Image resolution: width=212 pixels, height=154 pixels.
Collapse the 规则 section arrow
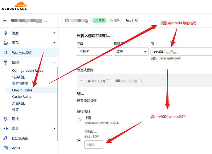[54, 62]
